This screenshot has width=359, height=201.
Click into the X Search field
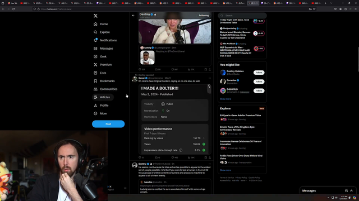pos(242,16)
